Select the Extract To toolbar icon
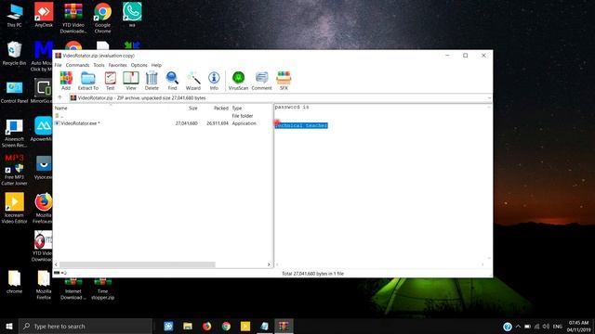 click(88, 81)
